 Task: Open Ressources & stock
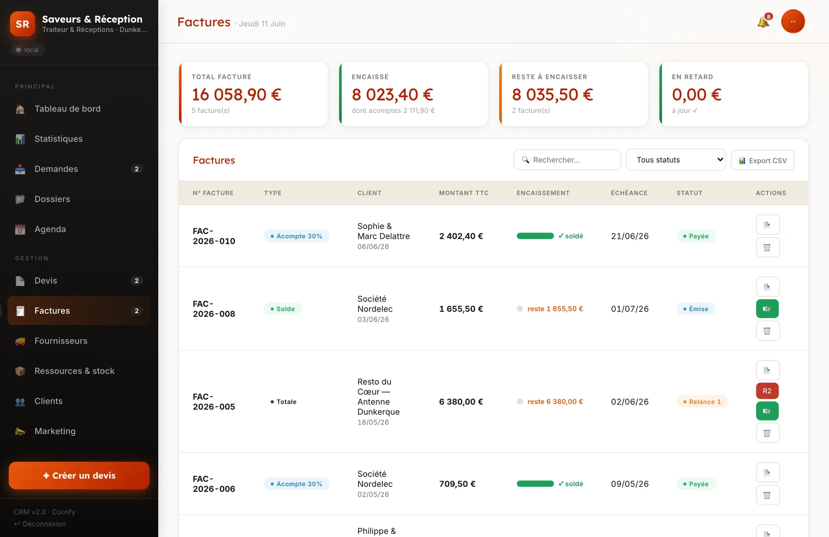pyautogui.click(x=79, y=371)
